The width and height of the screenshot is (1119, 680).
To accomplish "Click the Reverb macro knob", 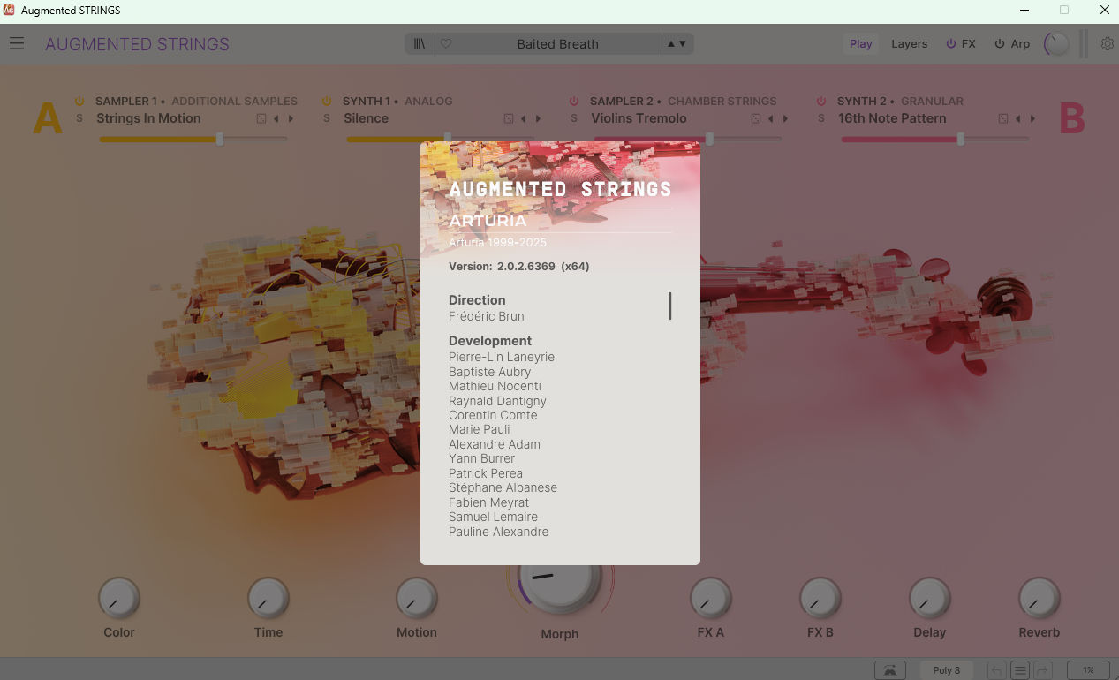I will tap(1040, 600).
